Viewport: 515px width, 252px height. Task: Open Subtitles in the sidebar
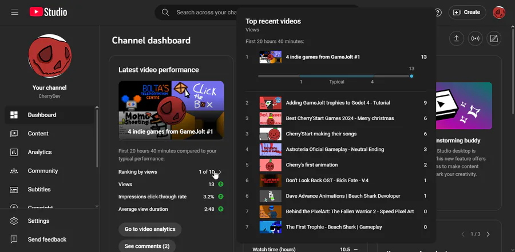pos(49,190)
